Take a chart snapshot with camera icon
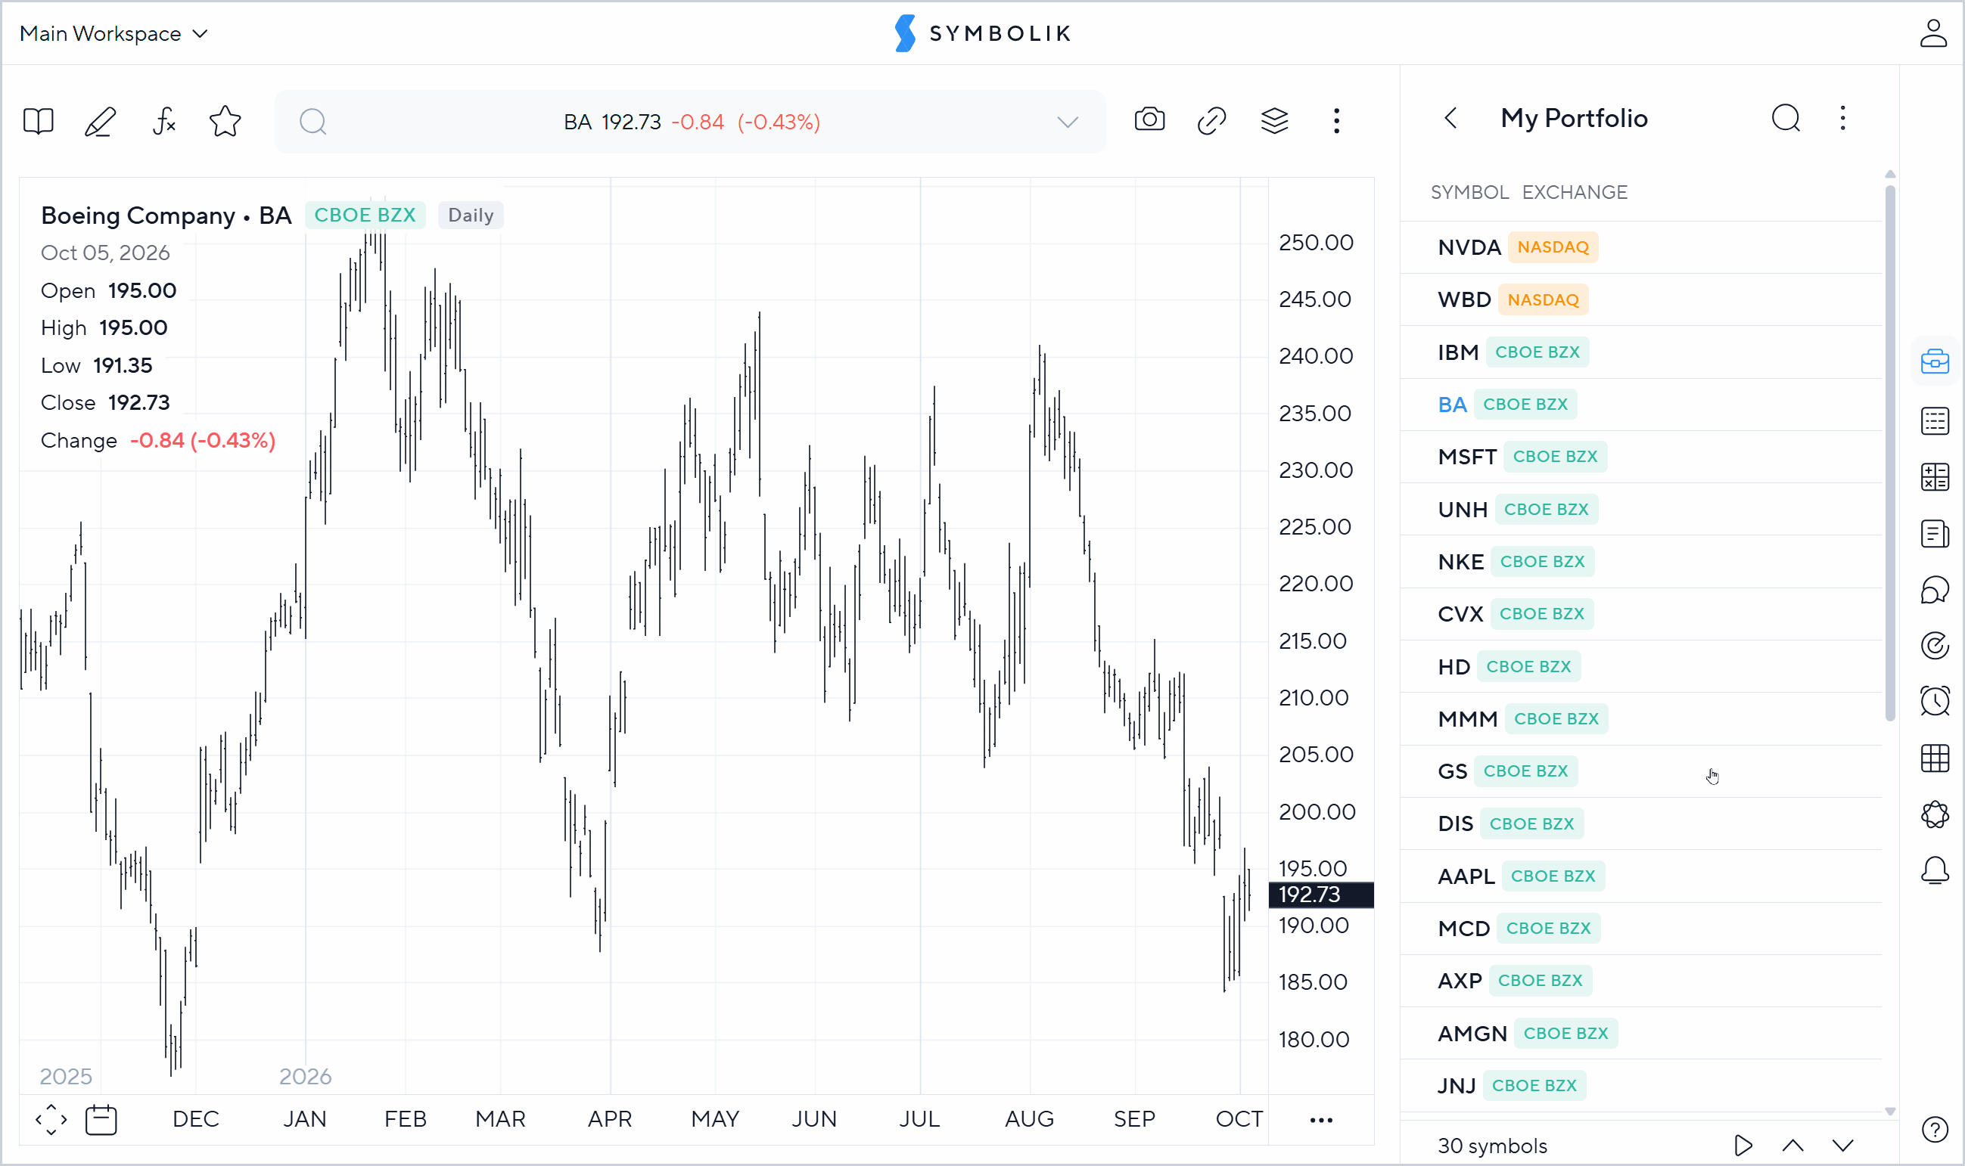 coord(1149,120)
